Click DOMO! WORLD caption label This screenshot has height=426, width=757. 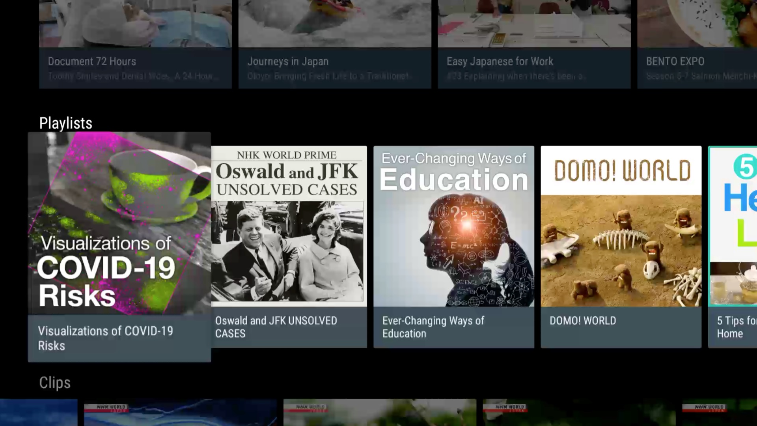583,321
